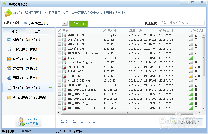Open the drive selection dropdown arrow
Viewport: 208px width, 134px height.
click(65, 23)
